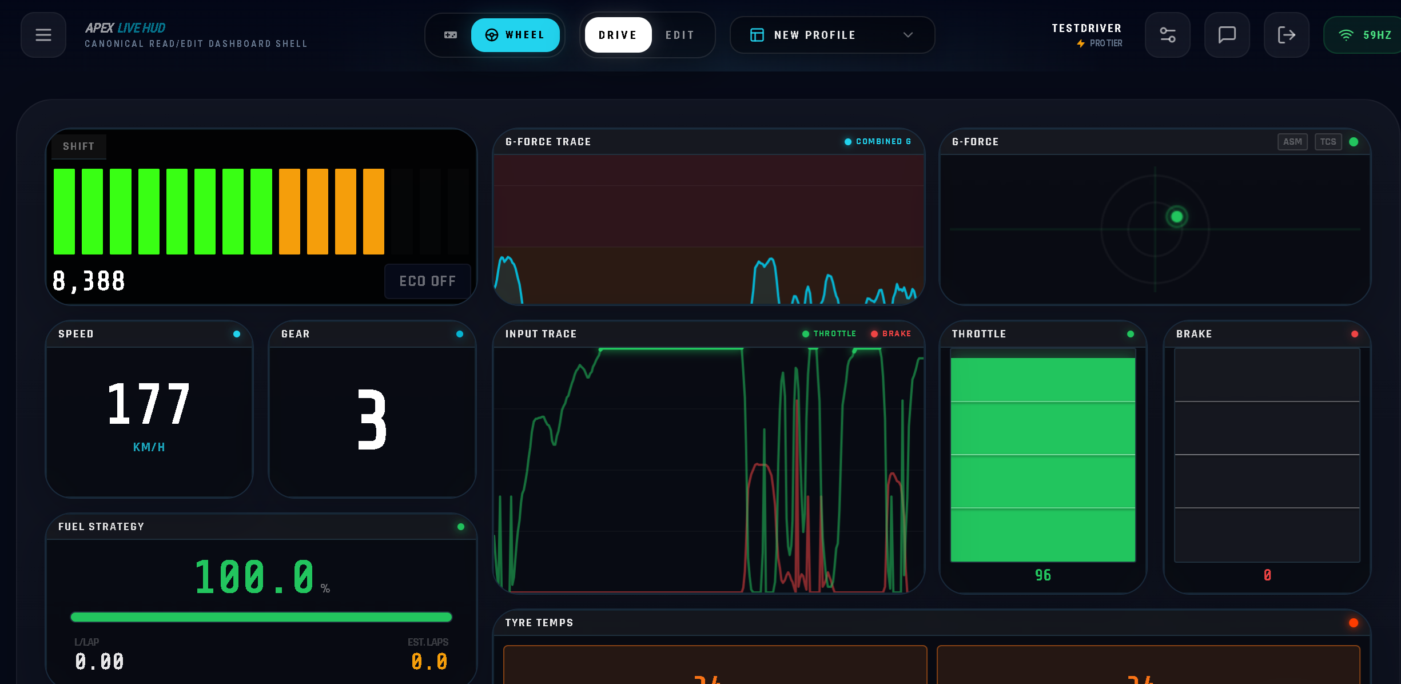The height and width of the screenshot is (684, 1401).
Task: Switch to gamepad input mode
Action: [451, 35]
